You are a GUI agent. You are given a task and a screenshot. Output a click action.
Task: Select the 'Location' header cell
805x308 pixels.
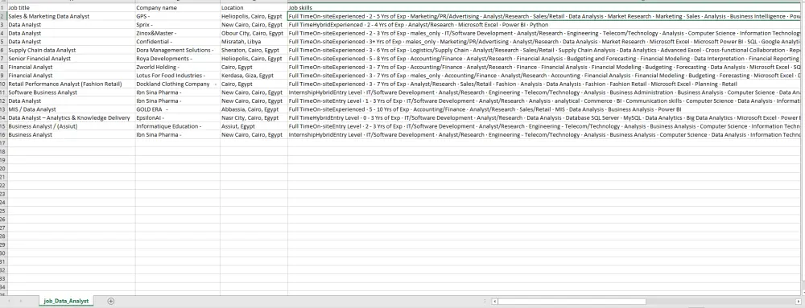point(254,8)
